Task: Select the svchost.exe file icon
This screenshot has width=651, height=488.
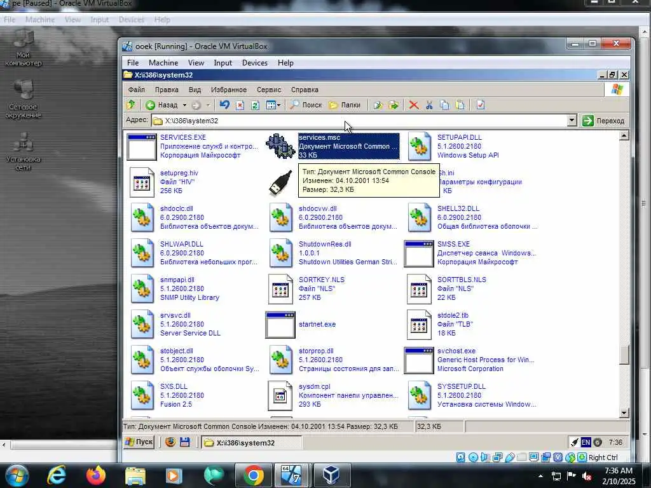Action: click(x=419, y=360)
